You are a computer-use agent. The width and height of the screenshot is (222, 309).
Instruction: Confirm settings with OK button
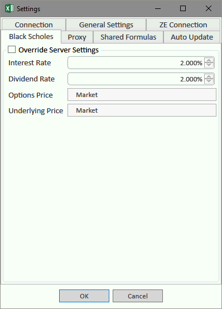(84, 296)
